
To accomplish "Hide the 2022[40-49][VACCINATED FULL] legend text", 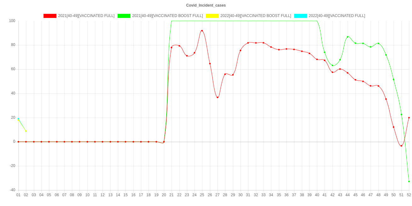I will click(x=337, y=16).
